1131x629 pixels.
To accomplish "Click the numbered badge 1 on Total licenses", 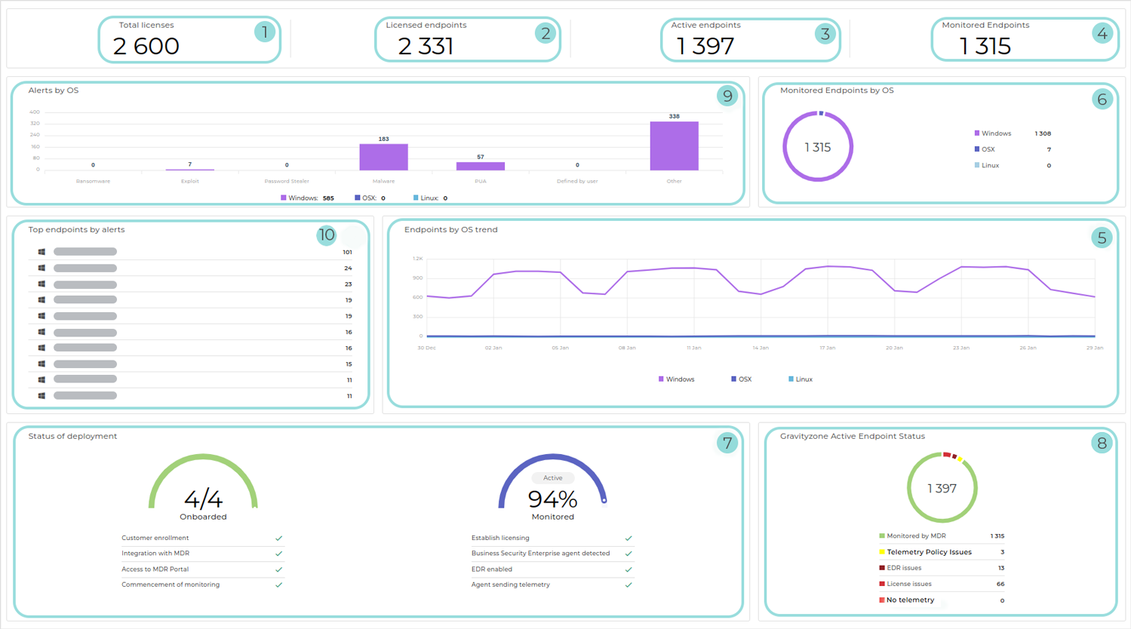I will click(264, 32).
